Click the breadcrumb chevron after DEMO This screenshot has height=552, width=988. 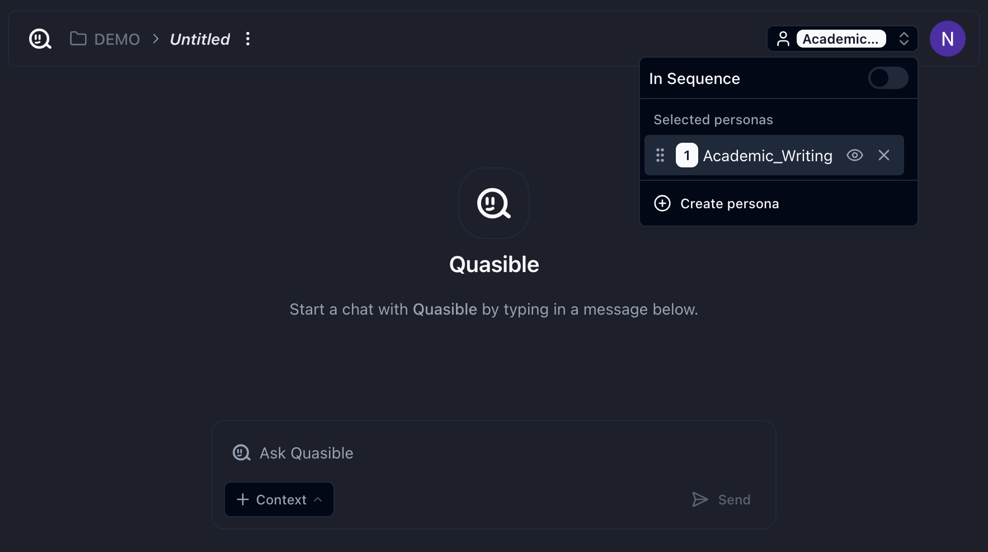coord(156,39)
